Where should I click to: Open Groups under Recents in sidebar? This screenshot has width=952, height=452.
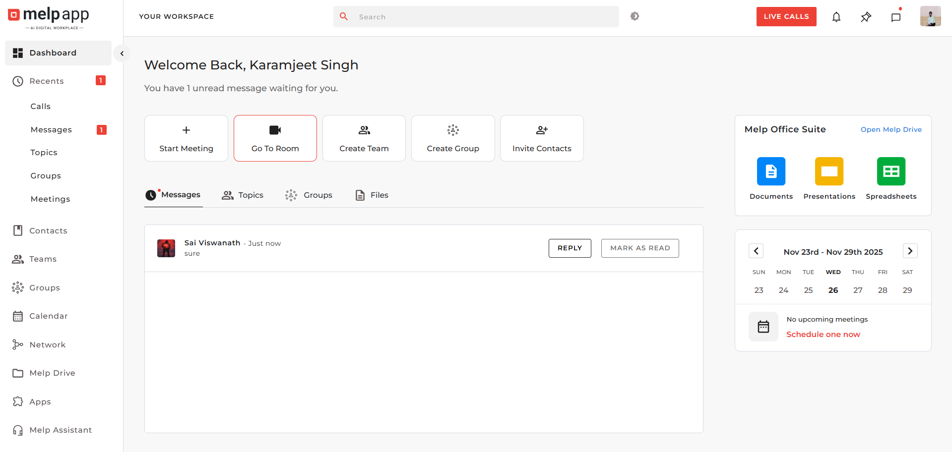[x=46, y=176]
